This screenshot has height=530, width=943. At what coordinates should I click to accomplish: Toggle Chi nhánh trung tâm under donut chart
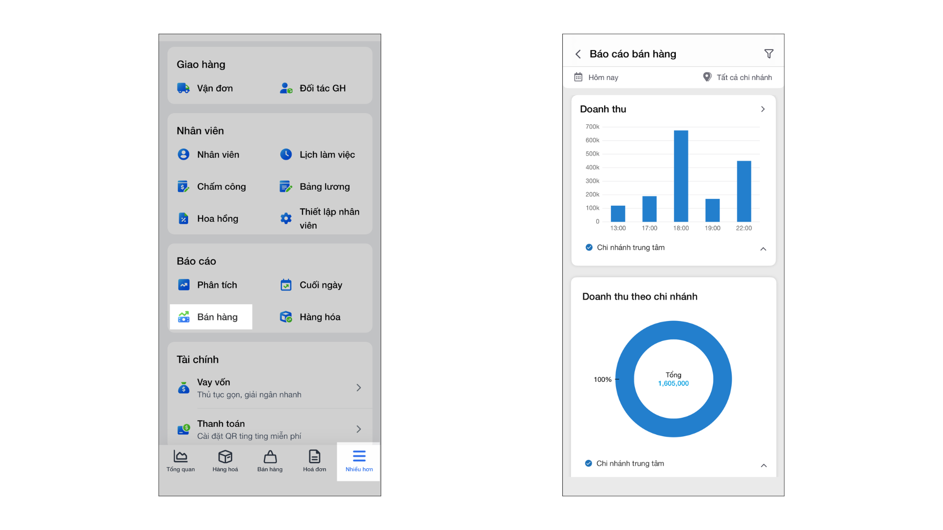(x=588, y=463)
